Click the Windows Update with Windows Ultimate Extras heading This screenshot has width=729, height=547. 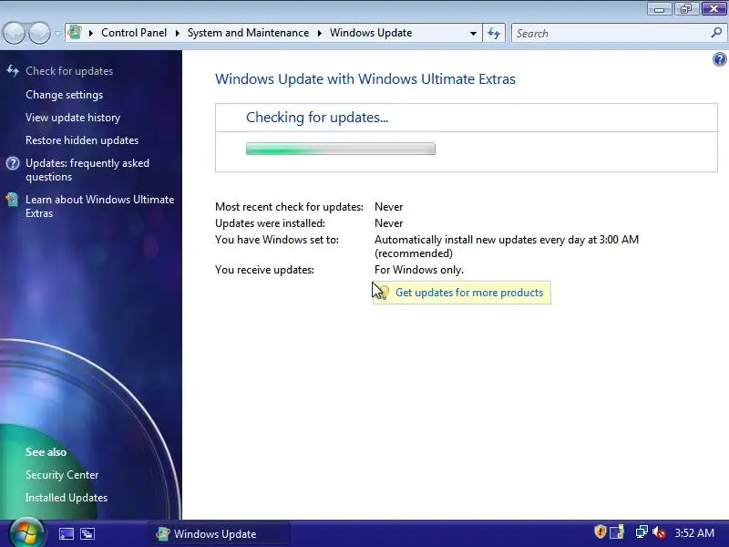(365, 79)
